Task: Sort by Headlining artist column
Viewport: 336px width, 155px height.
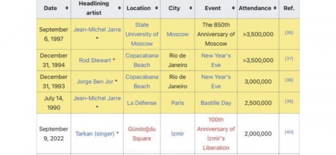Action: click(x=119, y=8)
